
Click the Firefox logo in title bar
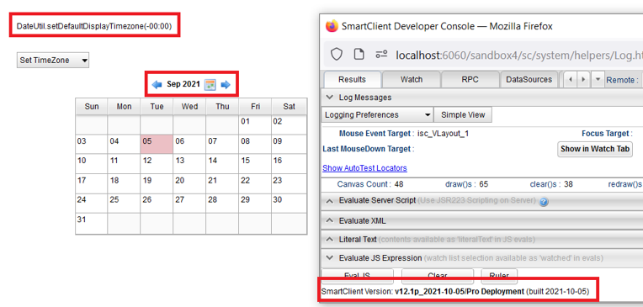click(x=332, y=26)
